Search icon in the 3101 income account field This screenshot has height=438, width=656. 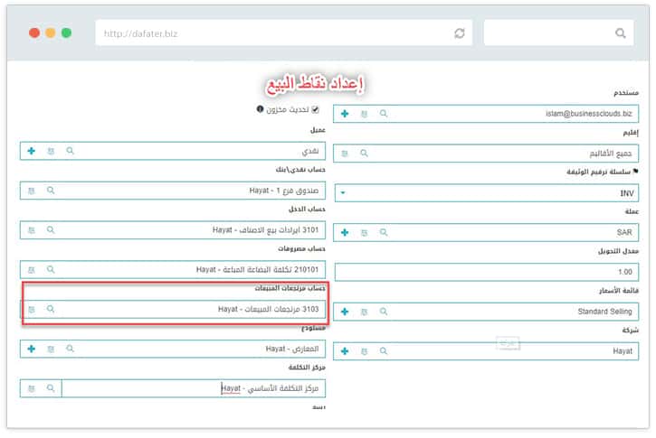(51, 230)
